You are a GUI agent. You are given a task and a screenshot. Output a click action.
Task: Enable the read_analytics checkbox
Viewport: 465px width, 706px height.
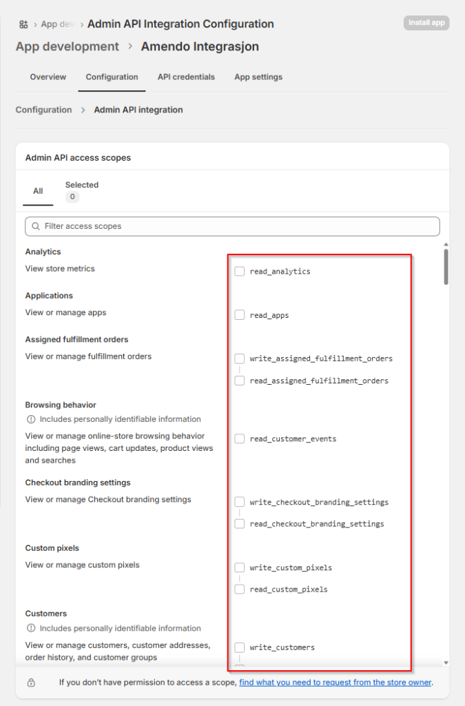[x=240, y=272]
